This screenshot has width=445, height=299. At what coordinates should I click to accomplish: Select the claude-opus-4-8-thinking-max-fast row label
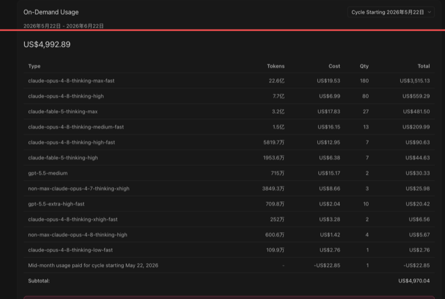71,80
